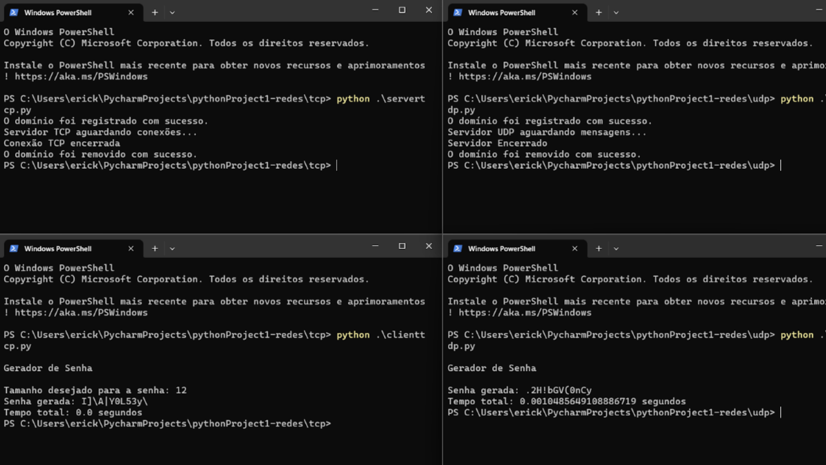
Task: Open the aka.ms/PSWindows link in the UDP client window
Action: (525, 313)
